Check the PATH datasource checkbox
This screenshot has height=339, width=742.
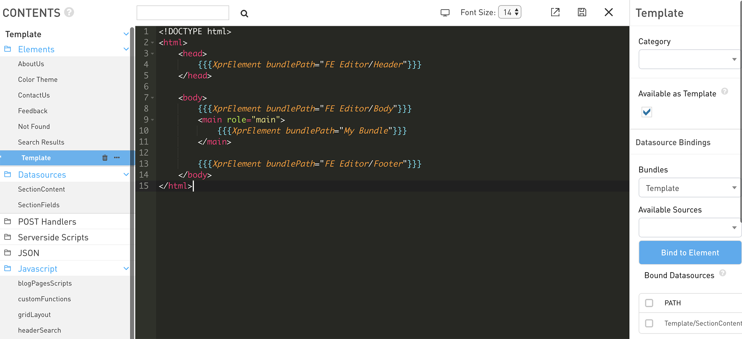coord(649,303)
